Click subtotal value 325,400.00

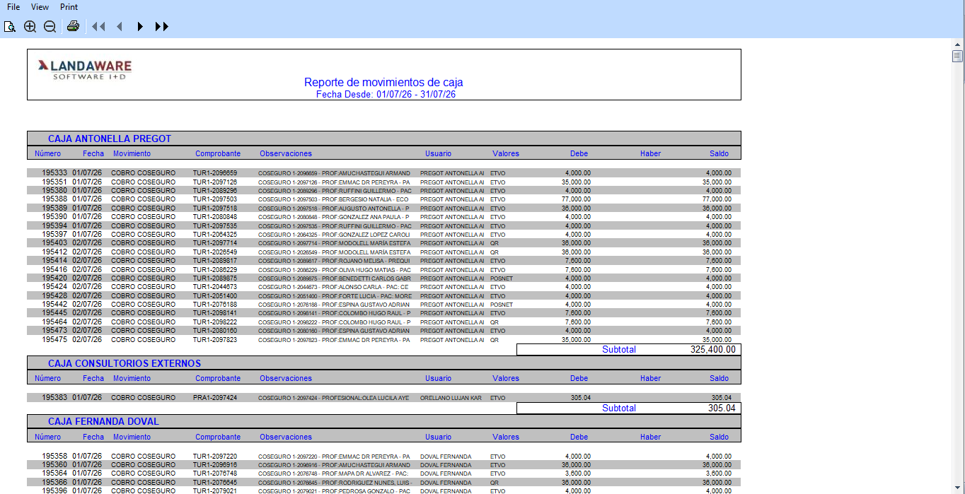713,349
